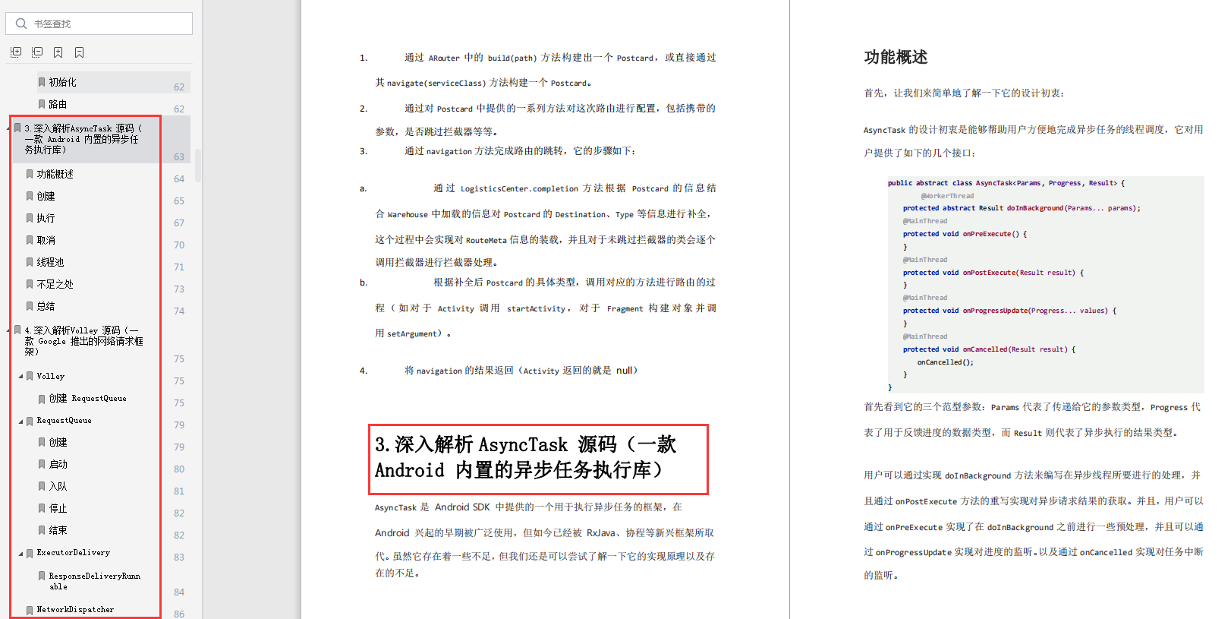
Task: Click the '首先，让我们来简单地了解一下它的设计初衷' paragraph
Action: [x=964, y=93]
